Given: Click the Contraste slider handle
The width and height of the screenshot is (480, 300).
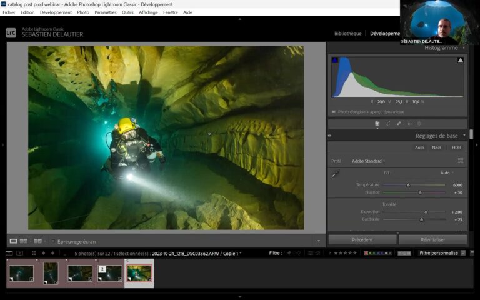Looking at the screenshot, I should coord(421,220).
